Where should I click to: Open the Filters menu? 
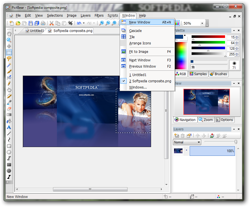[99, 16]
